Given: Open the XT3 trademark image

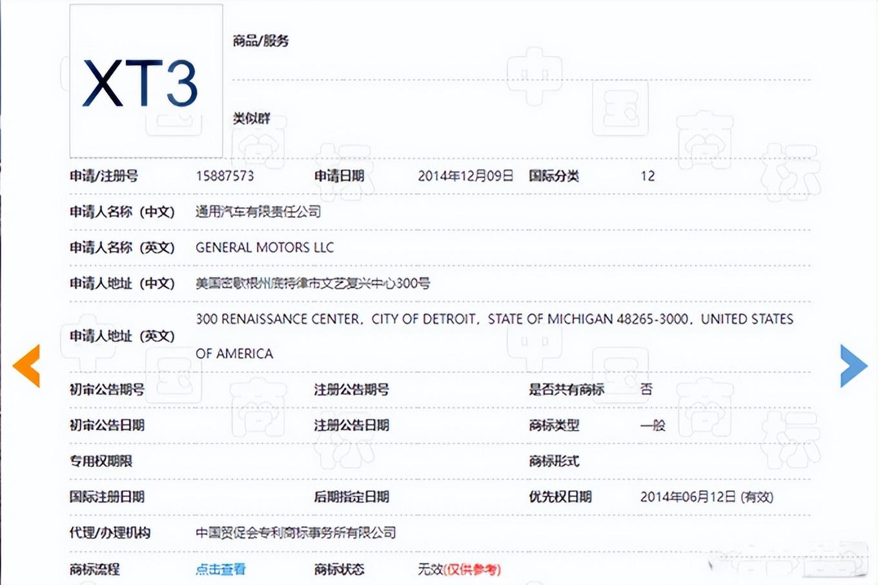Looking at the screenshot, I should point(147,81).
